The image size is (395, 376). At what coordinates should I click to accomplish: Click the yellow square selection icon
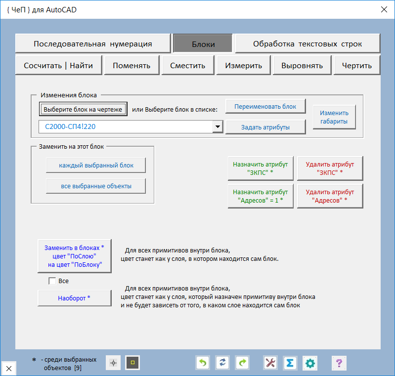pyautogui.click(x=132, y=363)
